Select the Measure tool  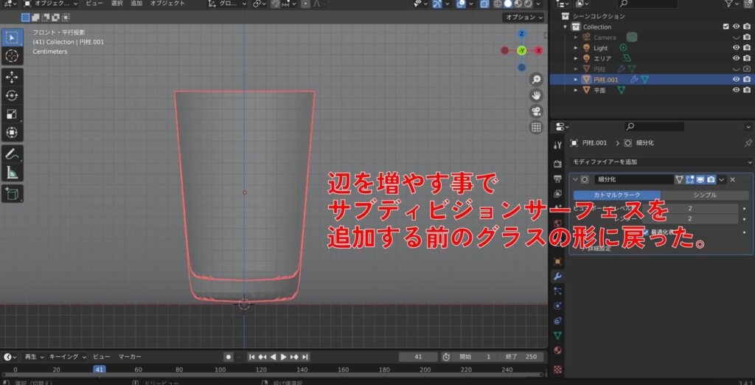tap(12, 173)
